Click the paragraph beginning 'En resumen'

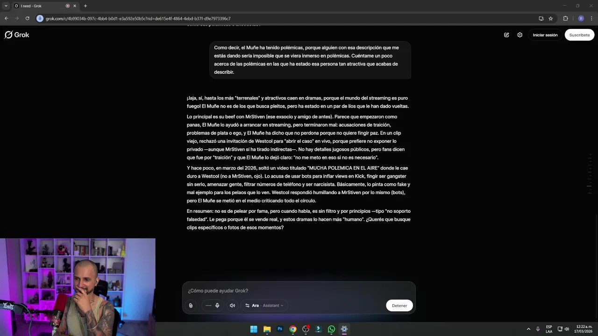[x=299, y=219]
